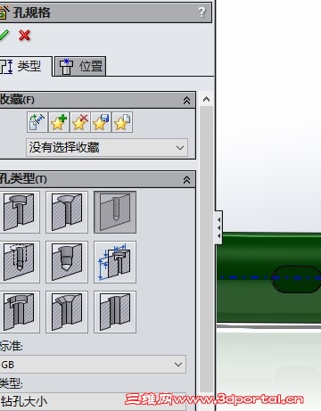Select countersink hole type
Screen dimensions: 321x411
[67, 212]
